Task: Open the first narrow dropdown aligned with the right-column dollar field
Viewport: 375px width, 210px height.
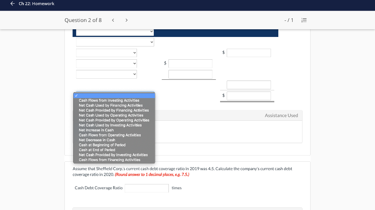Action: 107,53
